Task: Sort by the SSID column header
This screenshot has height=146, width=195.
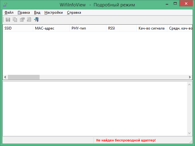Action: [18, 28]
